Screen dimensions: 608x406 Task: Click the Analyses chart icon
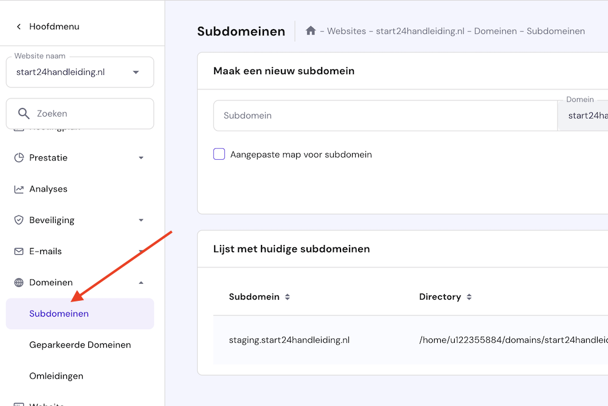(x=19, y=189)
